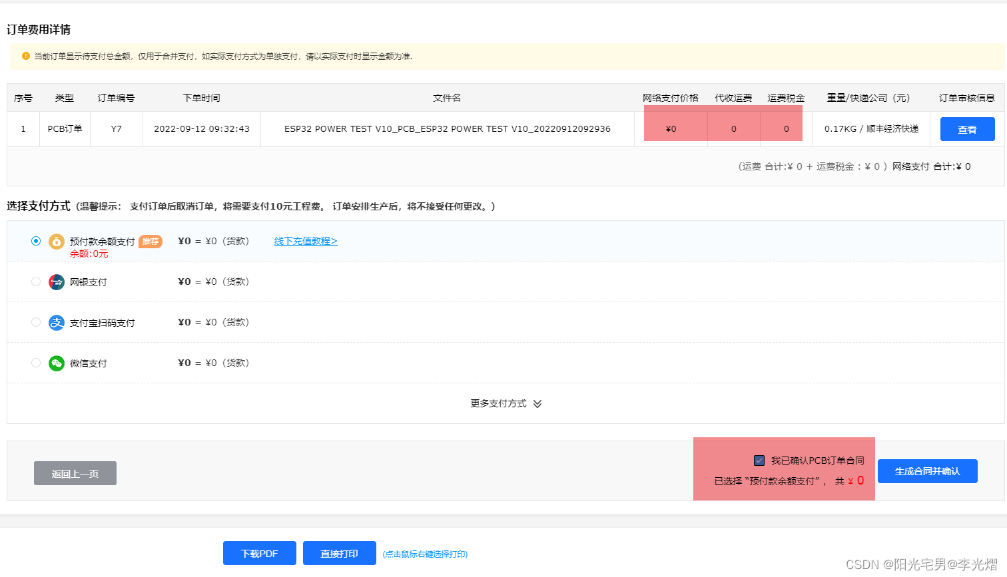Click the orange notice warning icon
The width and height of the screenshot is (1007, 577).
[26, 56]
